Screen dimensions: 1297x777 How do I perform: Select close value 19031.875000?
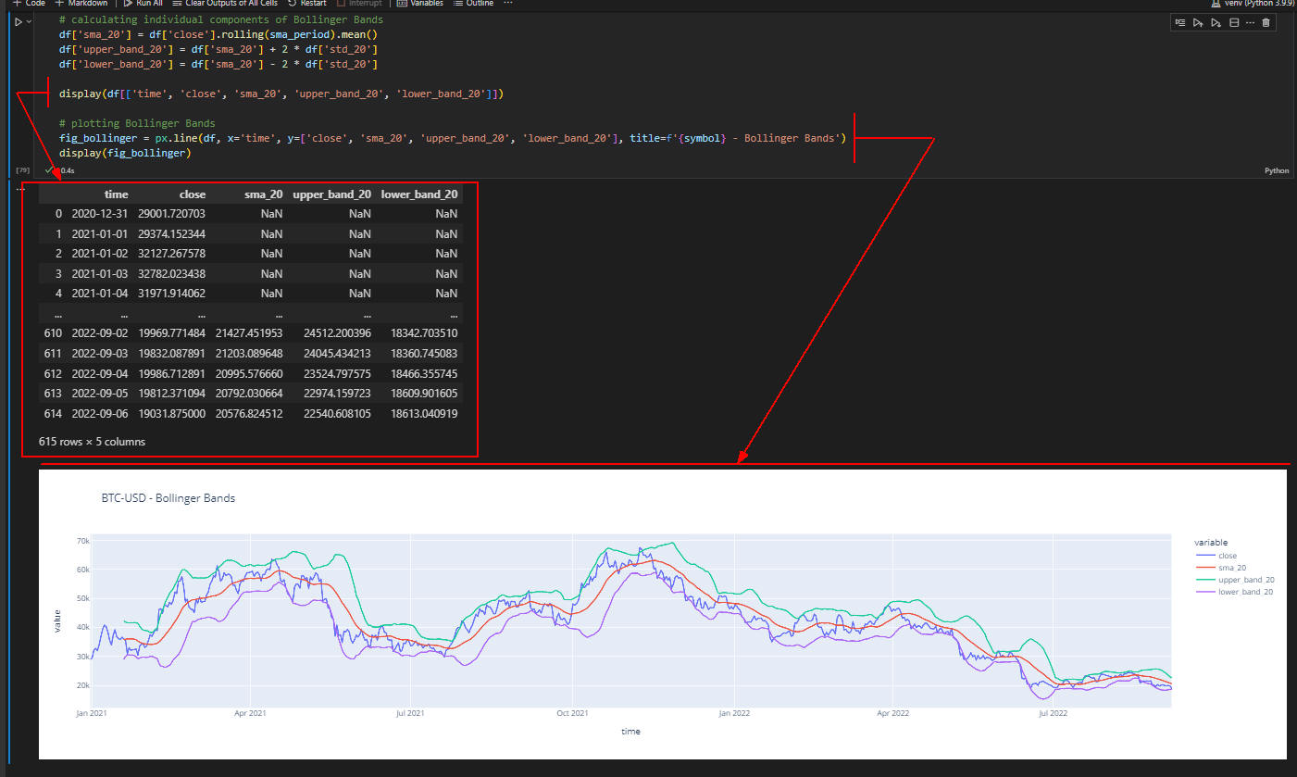[x=172, y=414]
